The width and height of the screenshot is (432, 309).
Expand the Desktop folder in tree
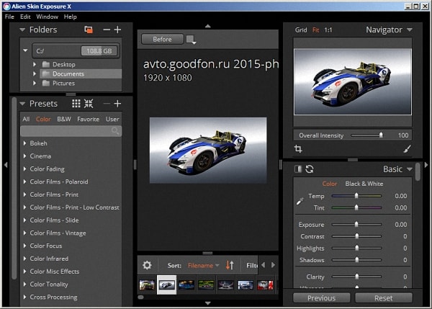34,64
